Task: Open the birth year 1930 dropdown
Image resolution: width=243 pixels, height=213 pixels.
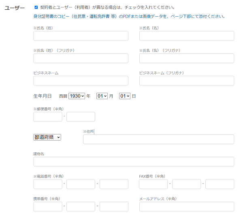Action: tap(77, 96)
